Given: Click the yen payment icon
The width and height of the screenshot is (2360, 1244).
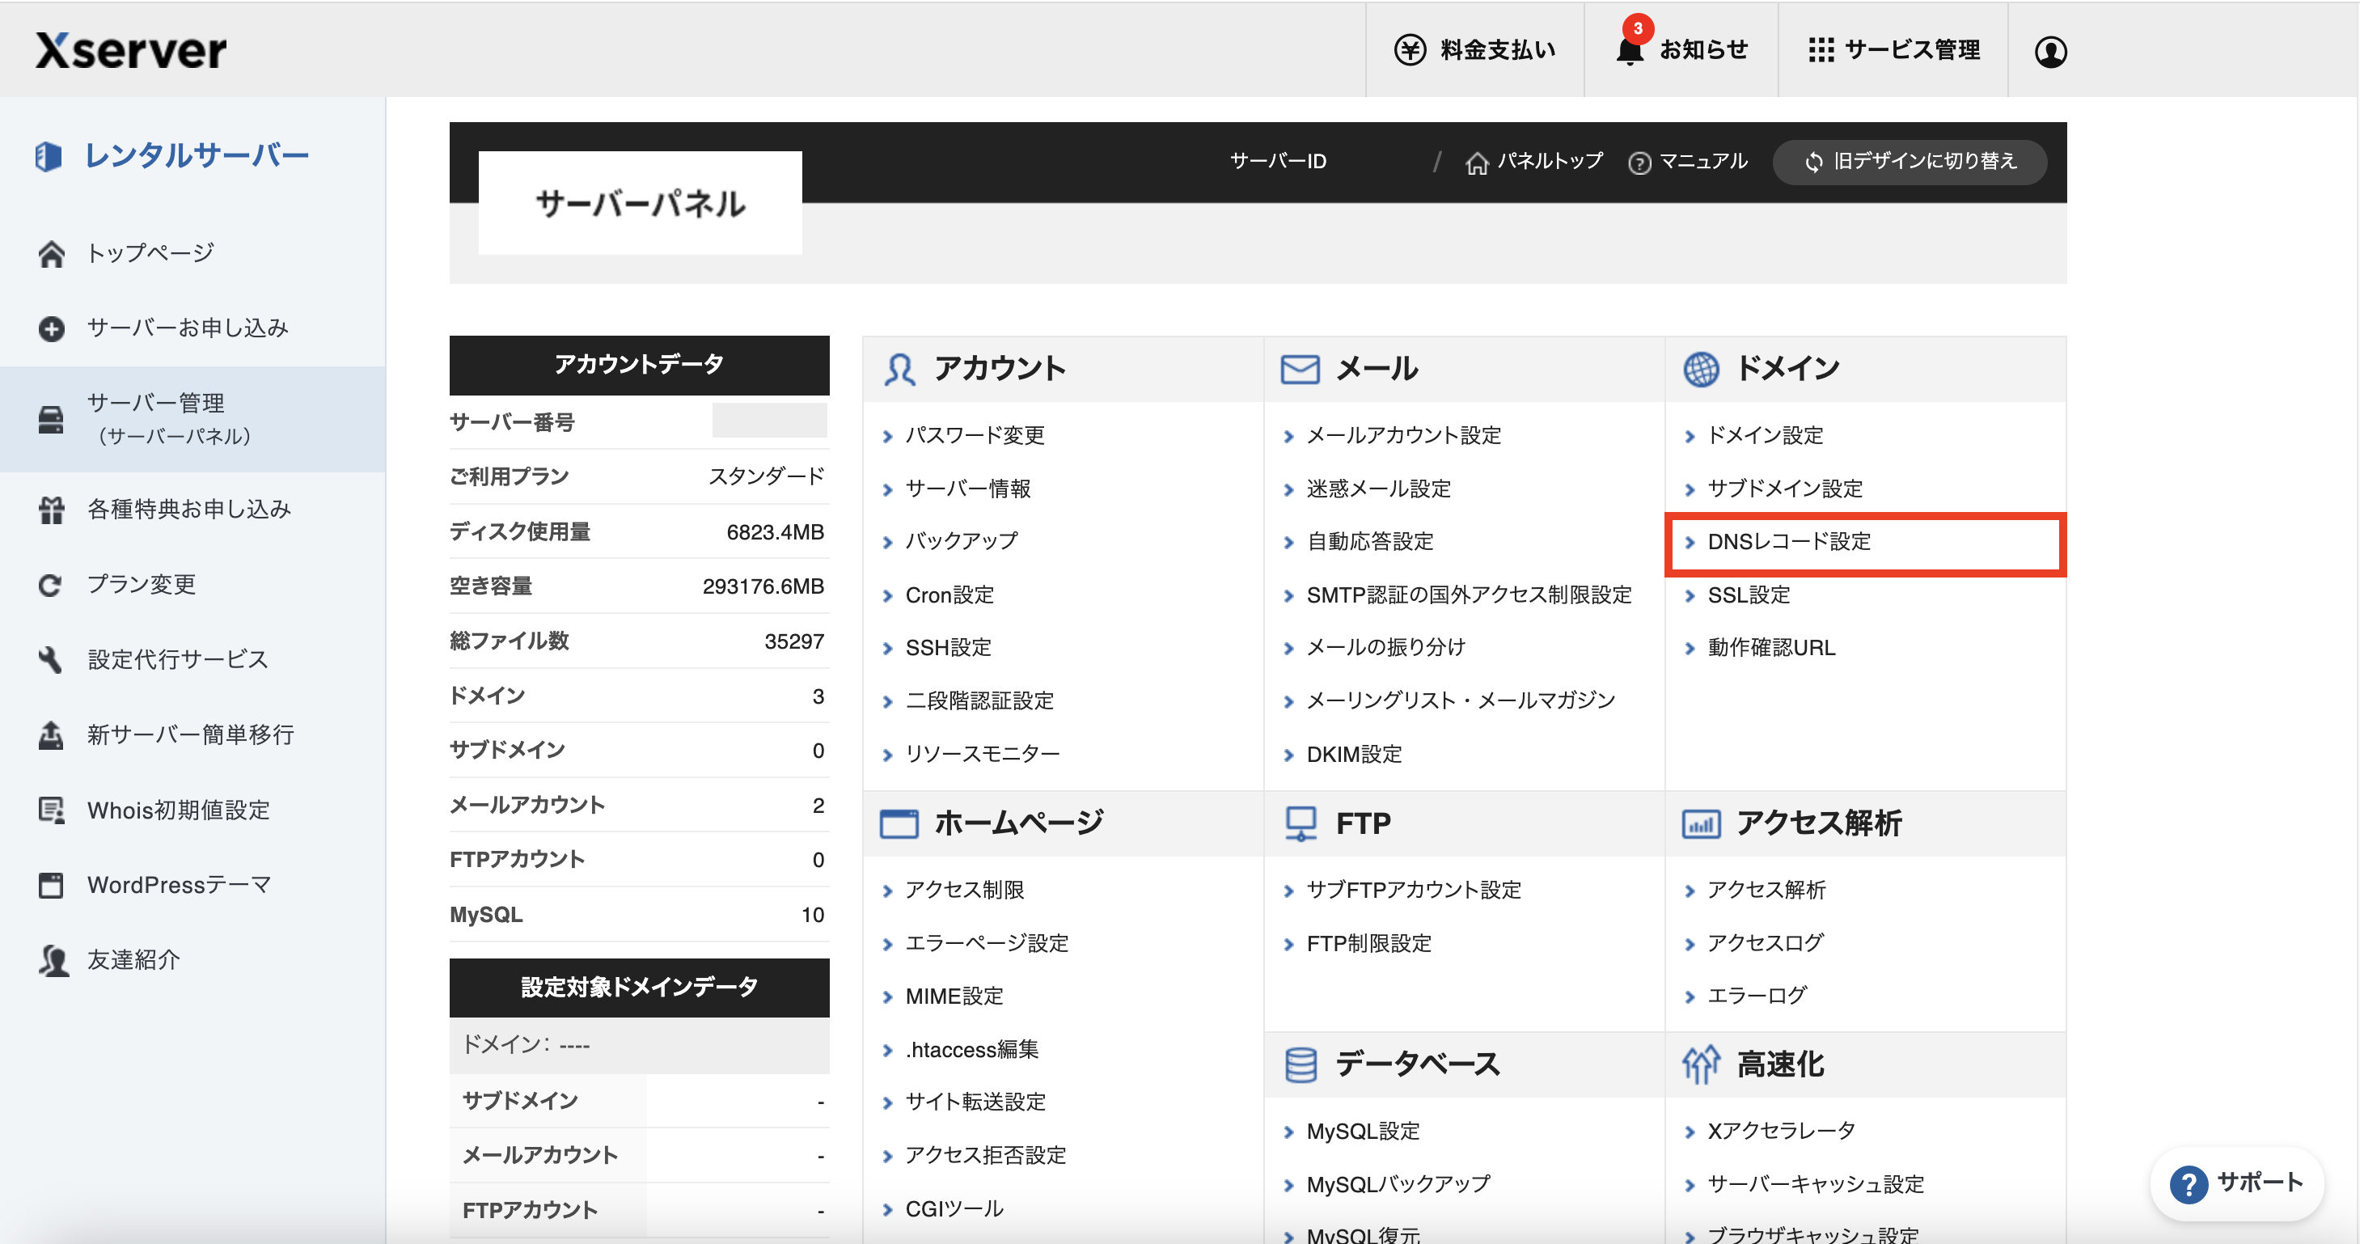Looking at the screenshot, I should coord(1409,49).
